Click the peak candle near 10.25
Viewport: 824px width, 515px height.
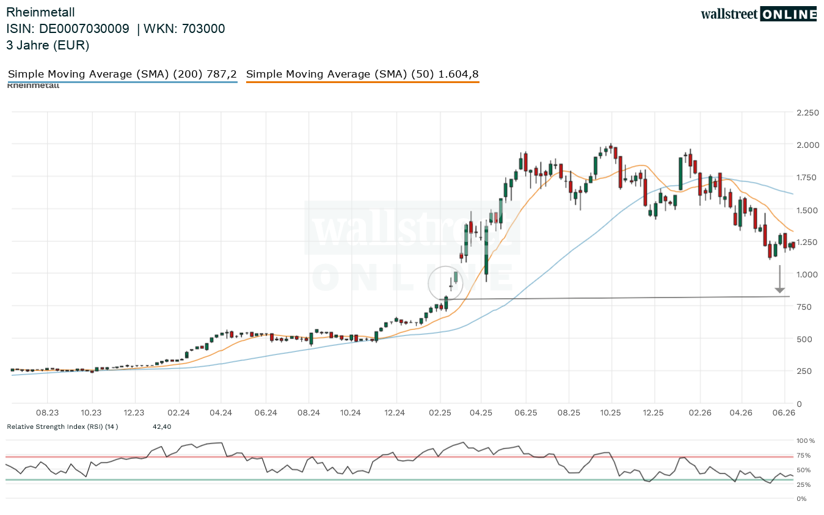tap(611, 147)
